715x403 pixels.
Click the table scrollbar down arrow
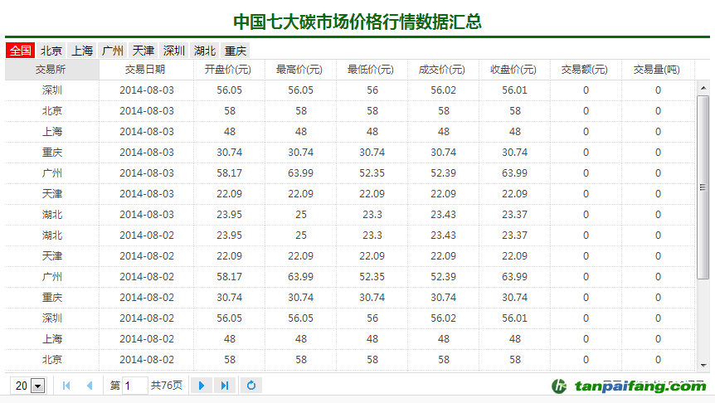coord(703,365)
